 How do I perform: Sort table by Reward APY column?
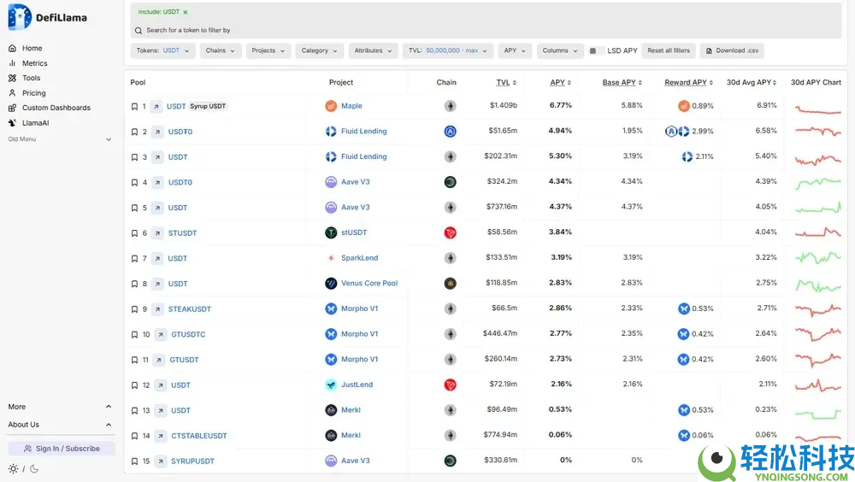click(688, 82)
